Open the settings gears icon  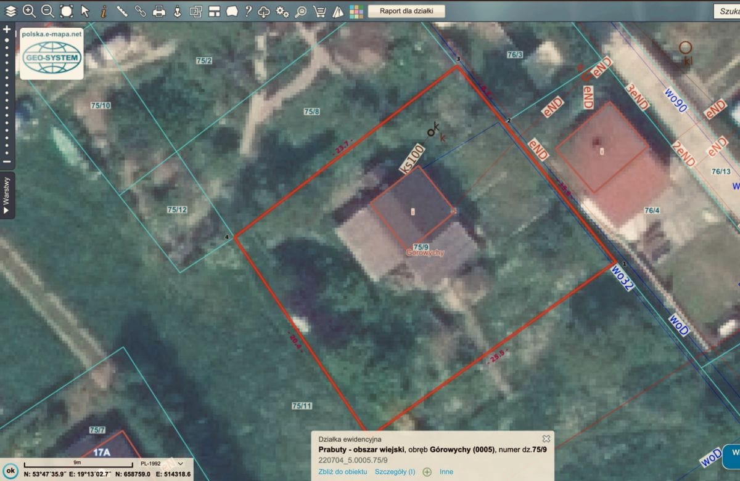[x=282, y=11]
